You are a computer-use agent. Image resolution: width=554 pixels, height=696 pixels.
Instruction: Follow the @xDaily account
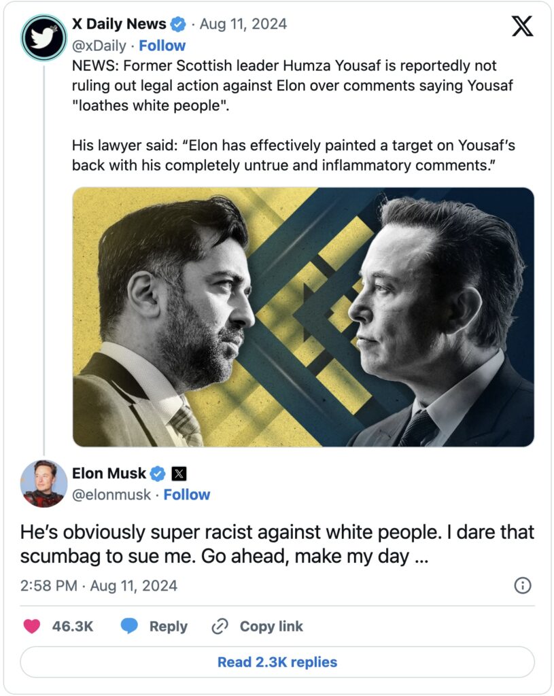tap(162, 46)
